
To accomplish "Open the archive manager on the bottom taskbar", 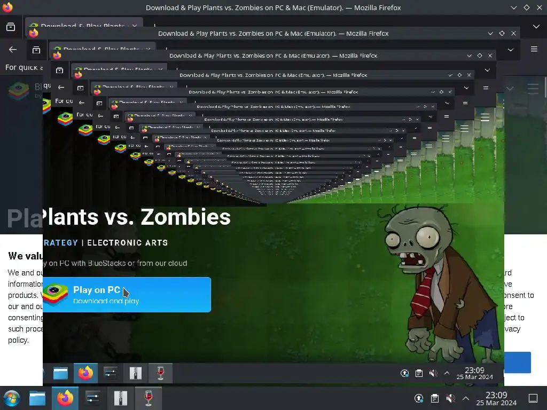I will [120, 398].
